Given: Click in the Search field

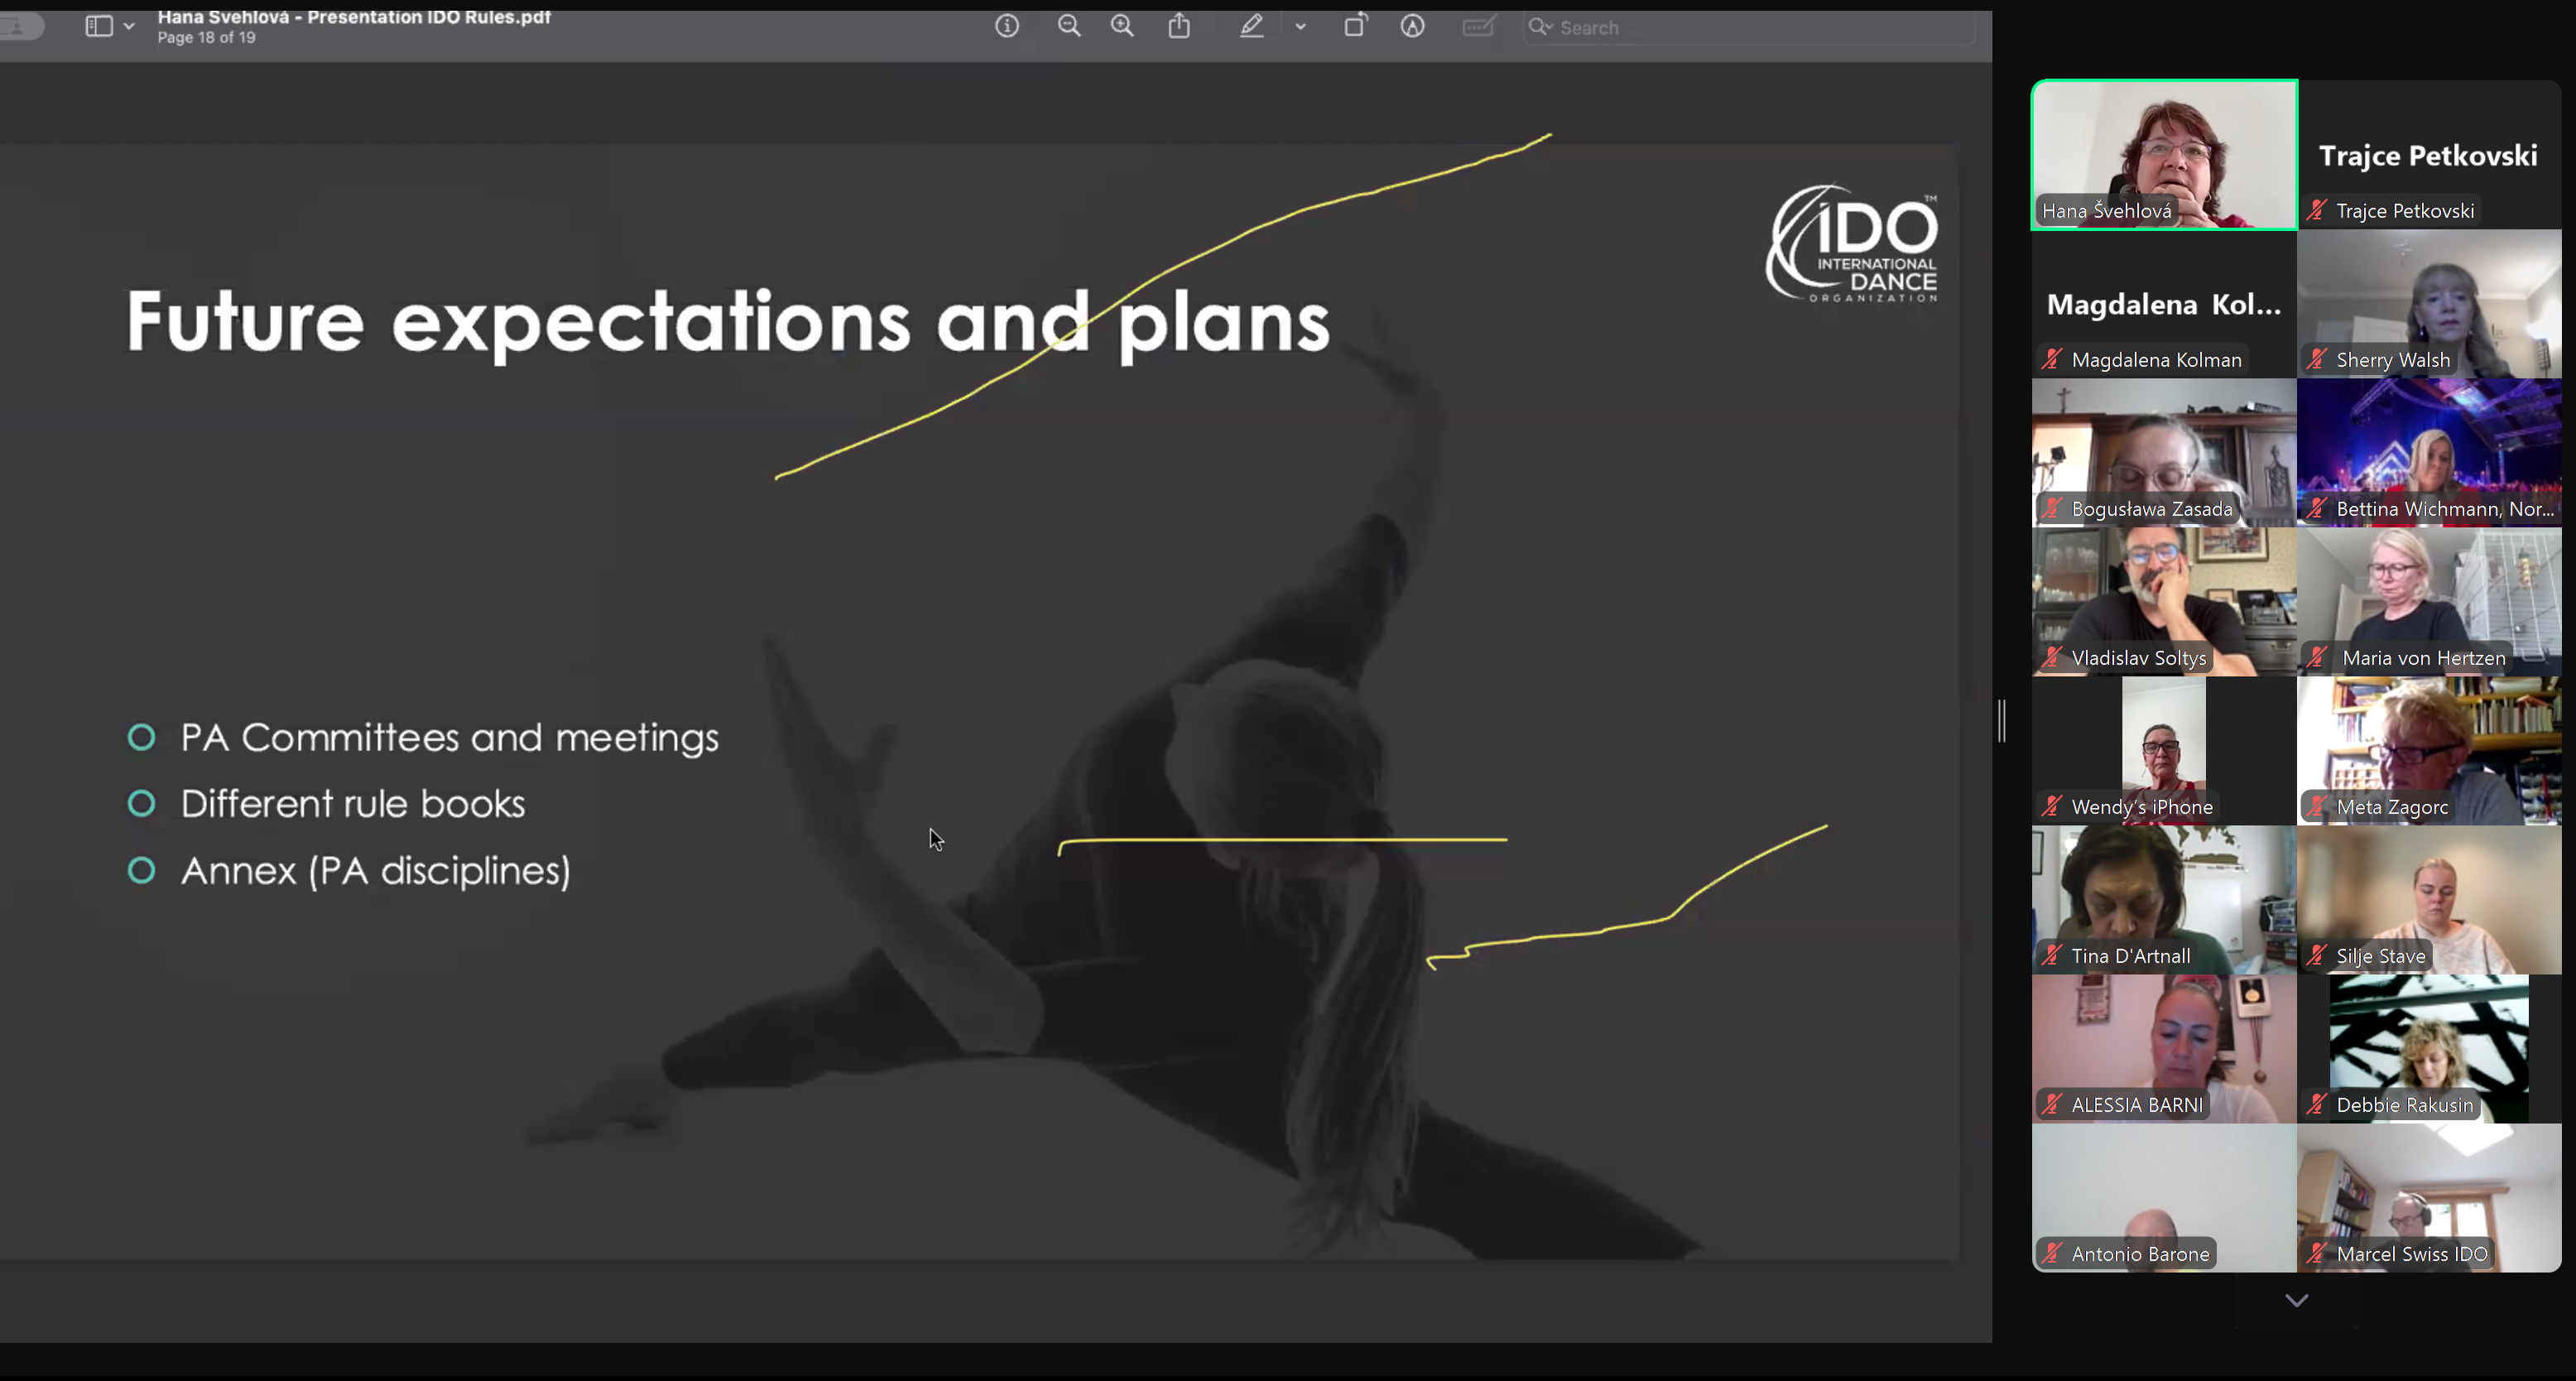Looking at the screenshot, I should point(1750,28).
